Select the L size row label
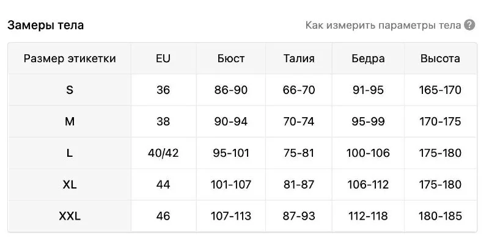This screenshot has width=489, height=241. [x=70, y=153]
